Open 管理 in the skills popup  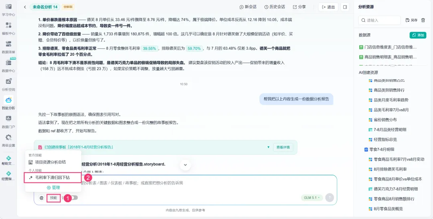(x=53, y=188)
